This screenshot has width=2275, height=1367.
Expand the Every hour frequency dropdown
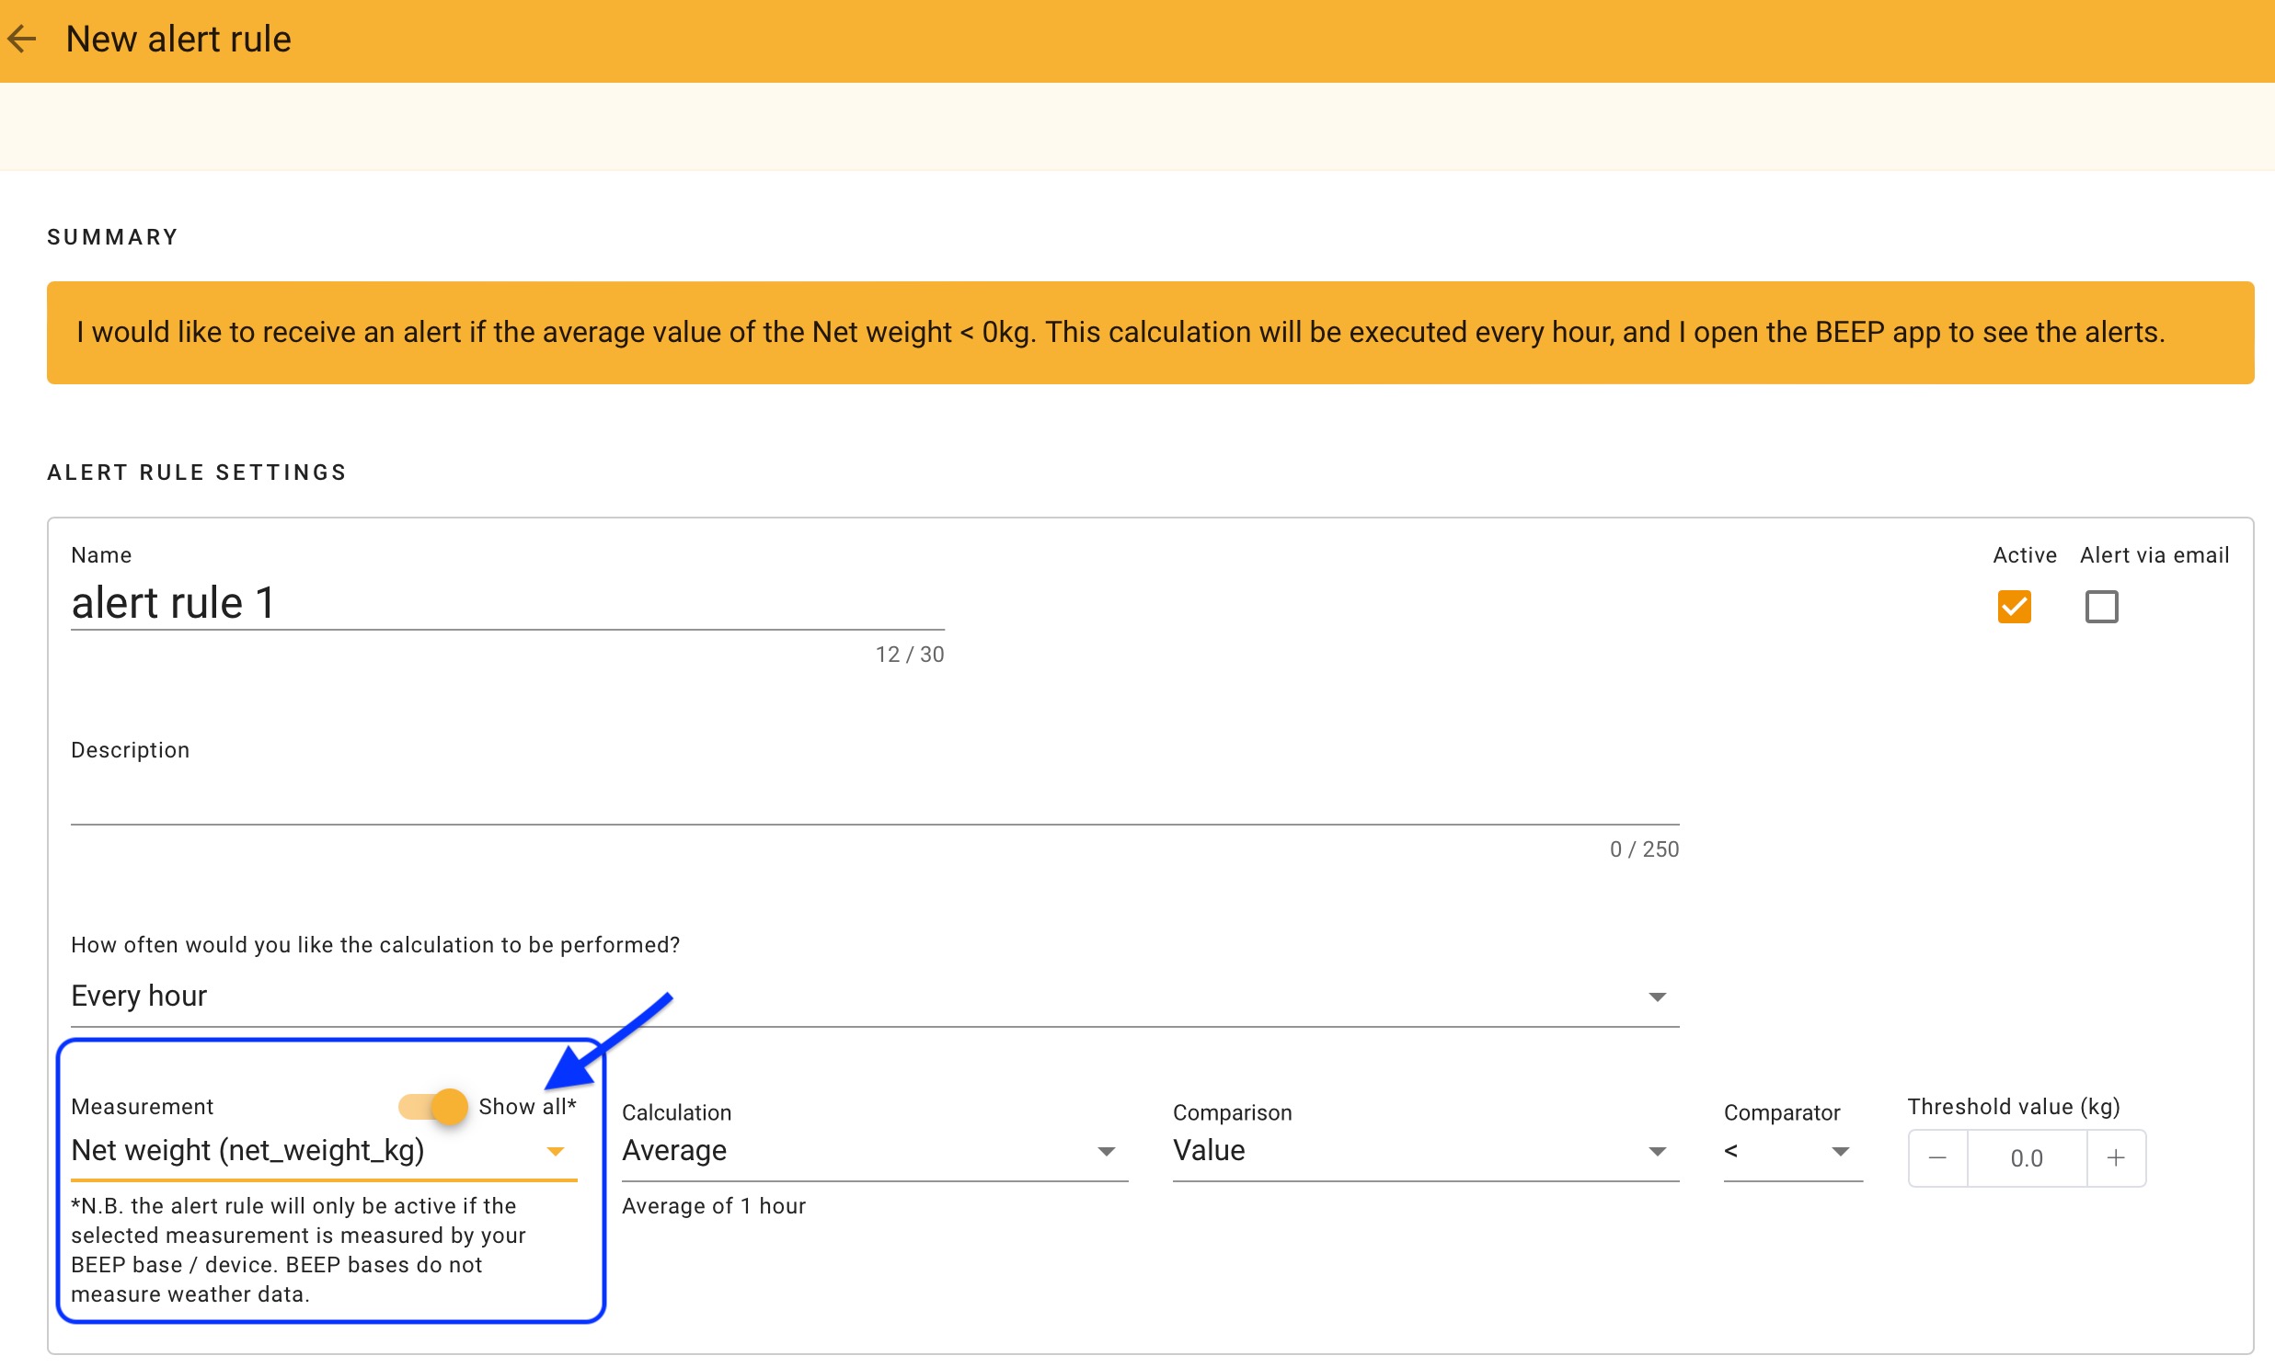(1657, 997)
